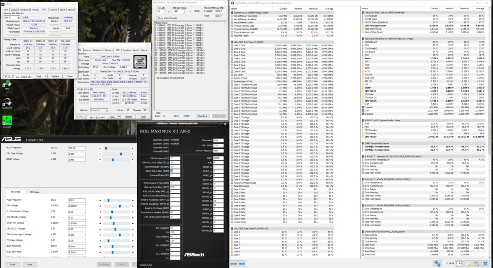Image resolution: width=493 pixels, height=268 pixels.
Task: Select Advanced tab in TurboV Core
Action: (x=15, y=192)
